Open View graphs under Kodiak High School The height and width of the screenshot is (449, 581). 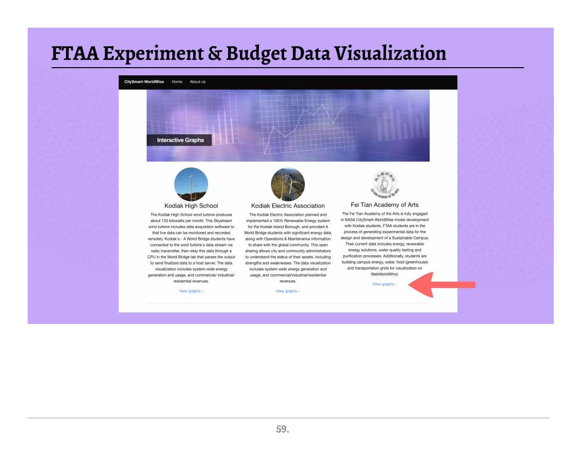point(191,291)
